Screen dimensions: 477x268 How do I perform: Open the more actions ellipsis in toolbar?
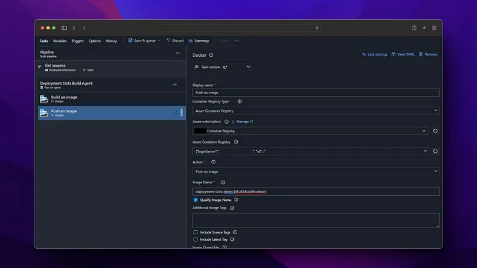coord(237,41)
